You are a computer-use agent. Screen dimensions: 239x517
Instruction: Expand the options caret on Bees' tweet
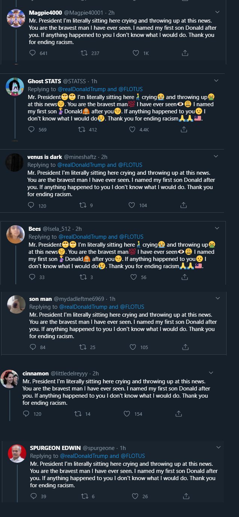click(217, 228)
